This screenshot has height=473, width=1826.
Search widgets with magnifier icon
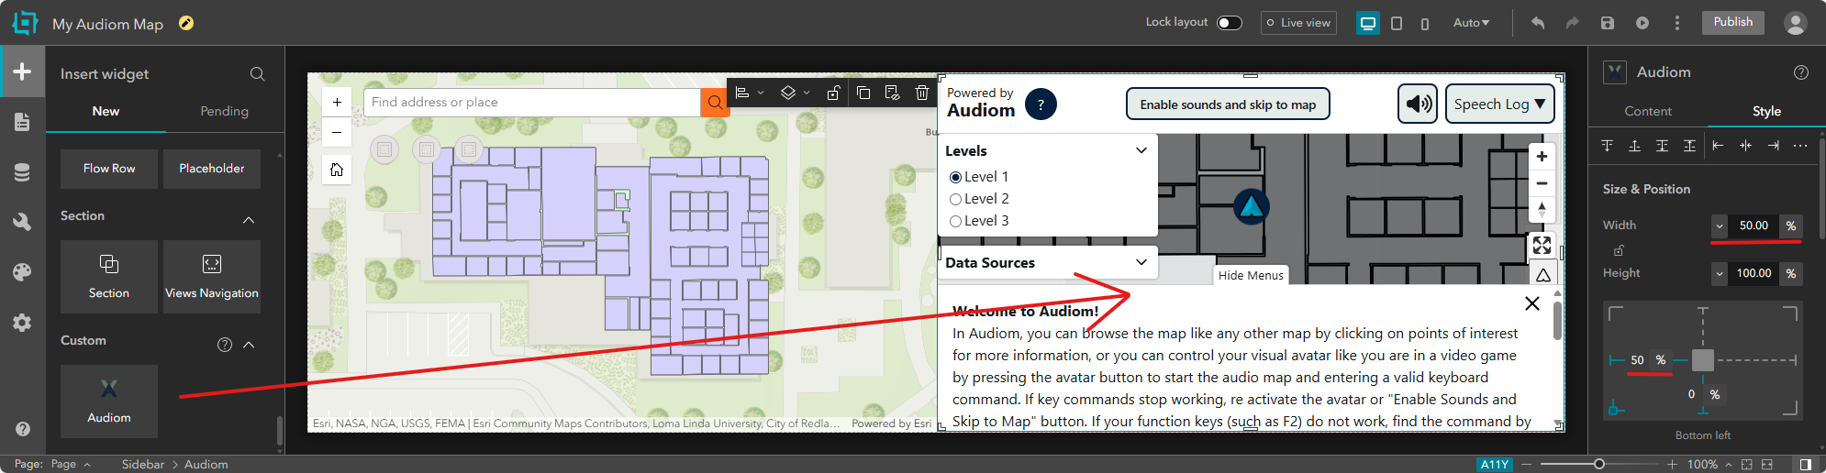[258, 73]
